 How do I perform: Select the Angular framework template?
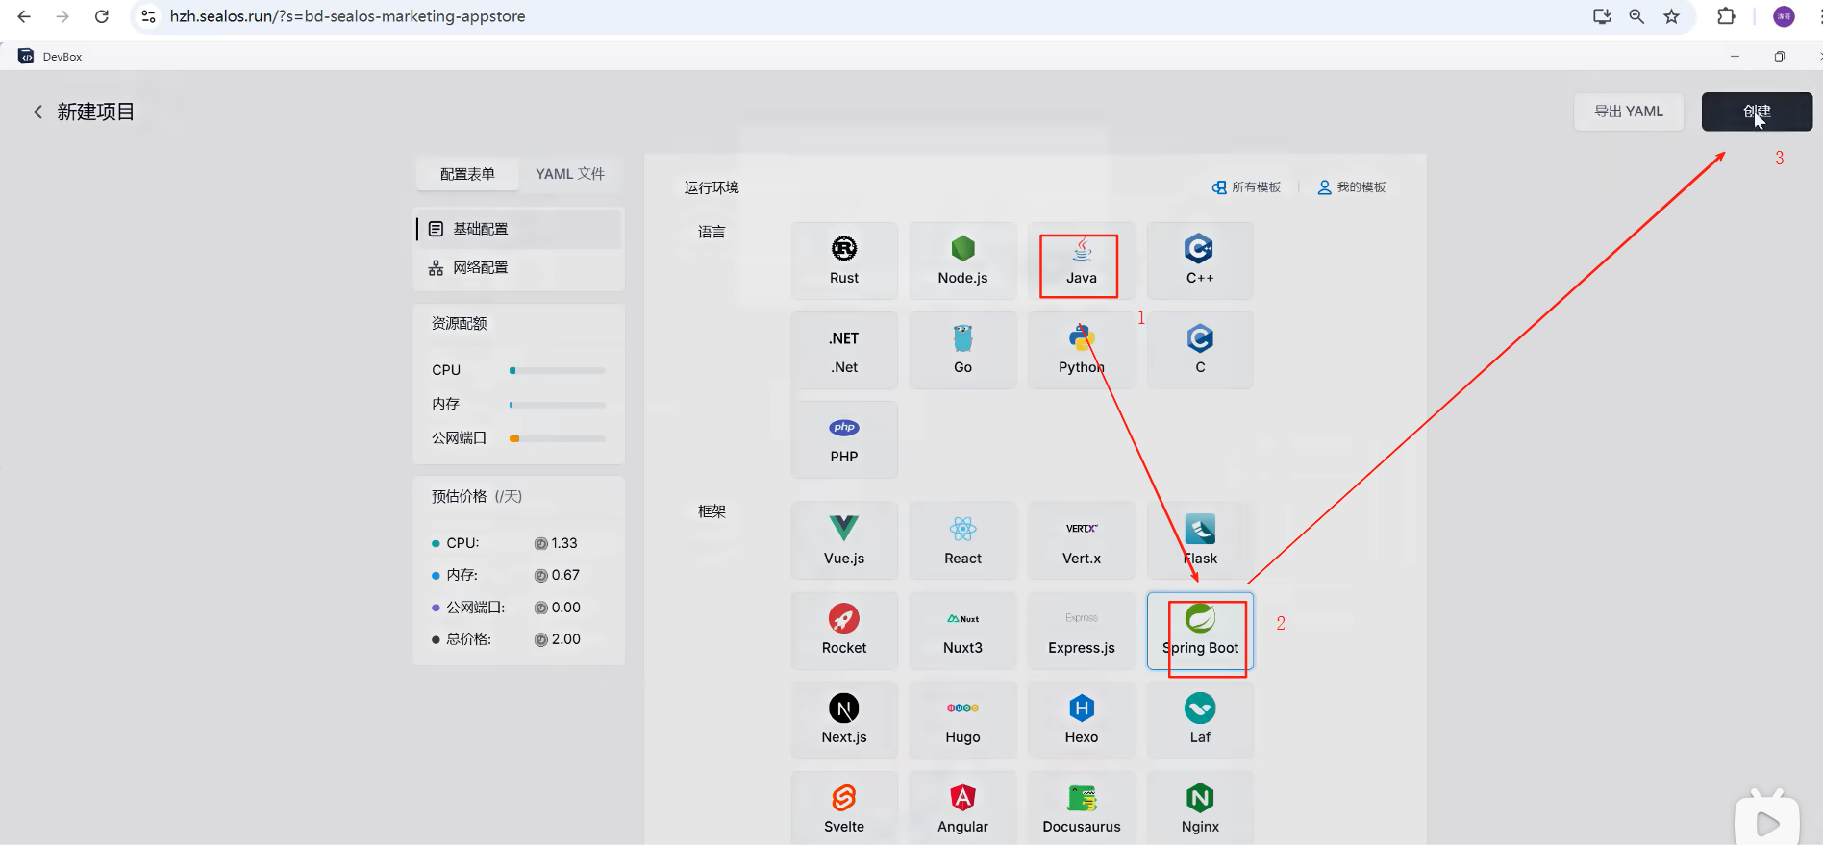(x=962, y=808)
